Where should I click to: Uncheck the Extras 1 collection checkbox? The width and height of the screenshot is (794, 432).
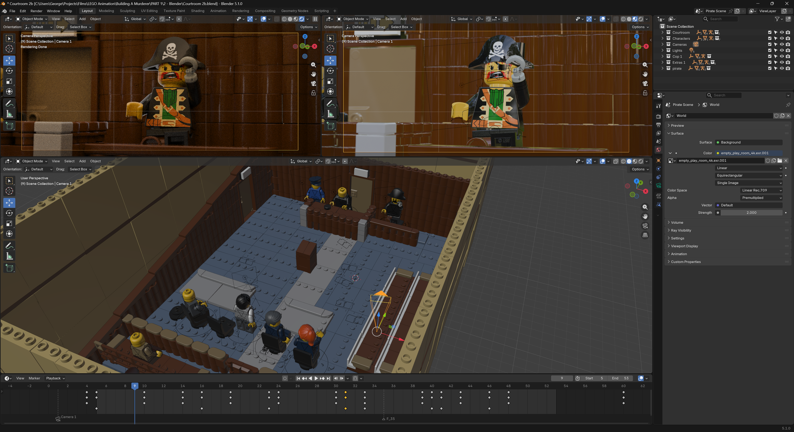pos(770,63)
